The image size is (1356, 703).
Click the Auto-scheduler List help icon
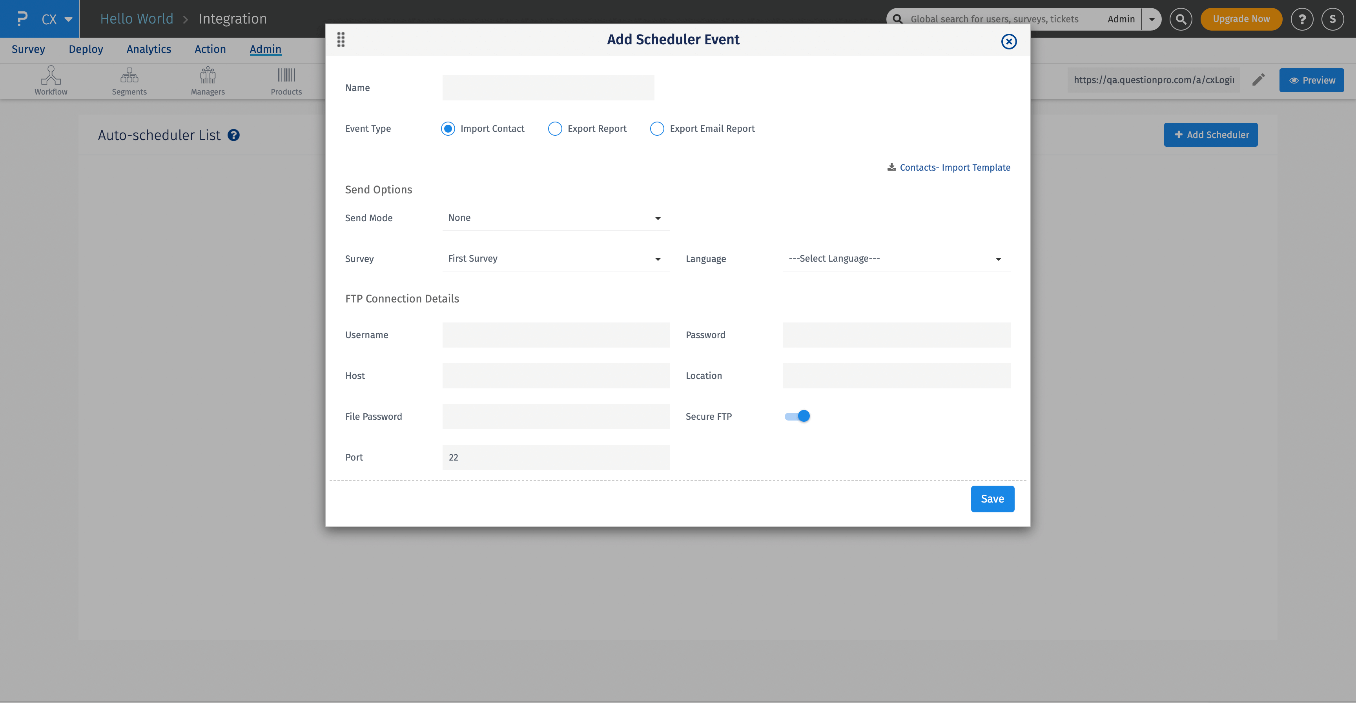[233, 135]
